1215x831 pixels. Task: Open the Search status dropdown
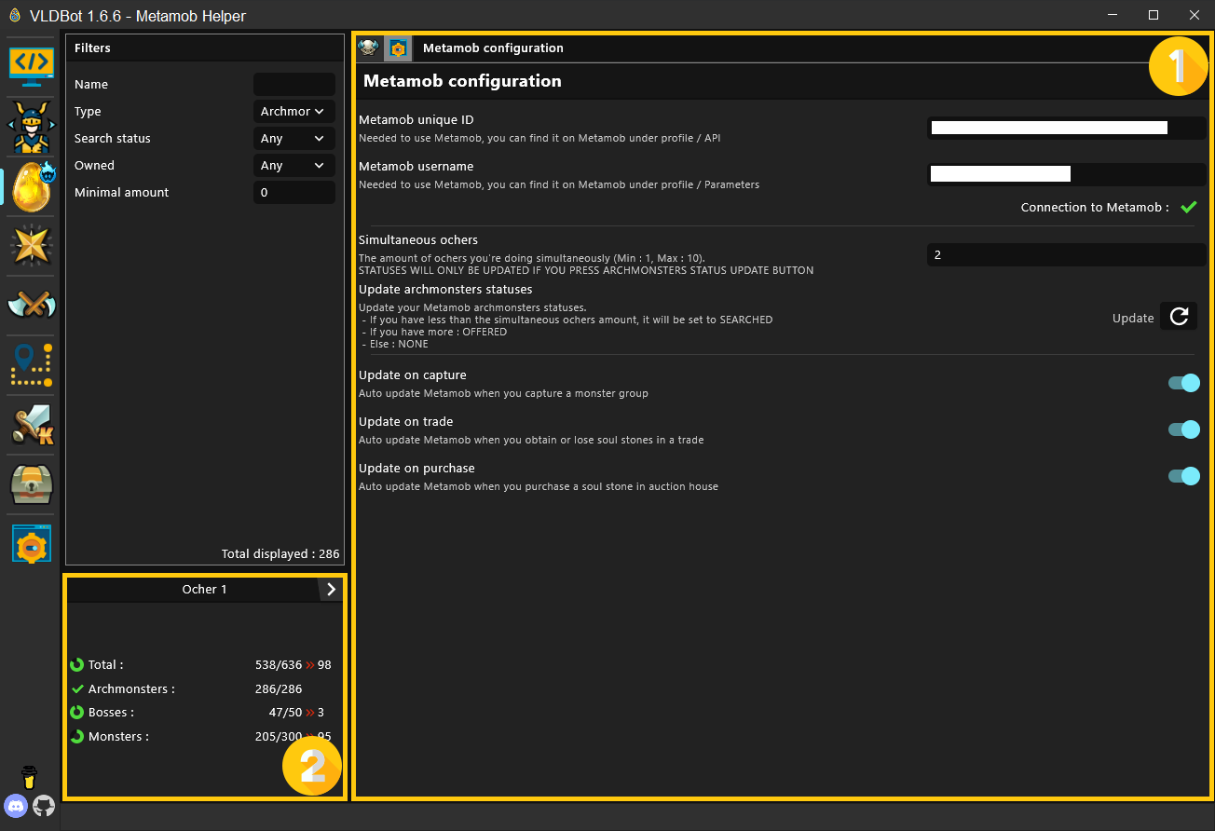coord(294,138)
